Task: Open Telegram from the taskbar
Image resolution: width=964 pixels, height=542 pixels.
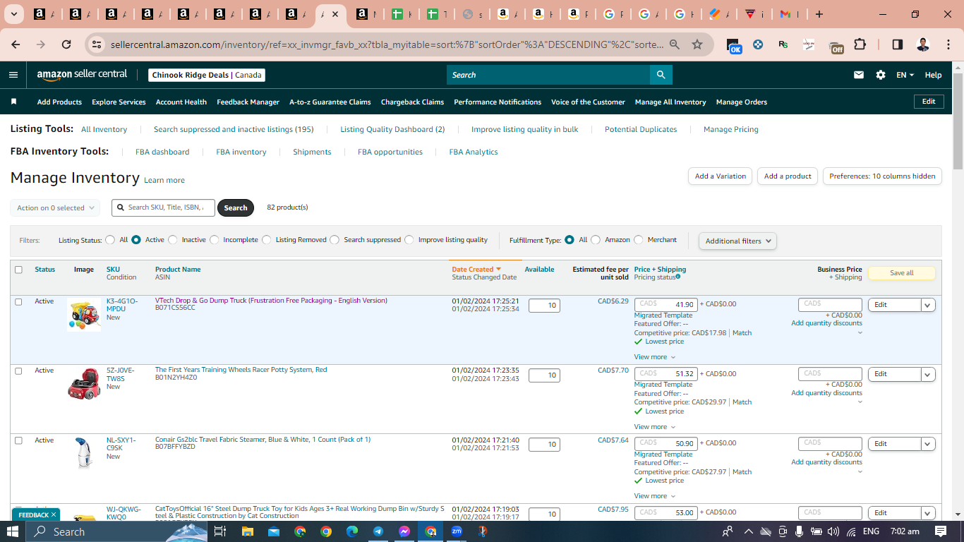Action: (x=378, y=531)
